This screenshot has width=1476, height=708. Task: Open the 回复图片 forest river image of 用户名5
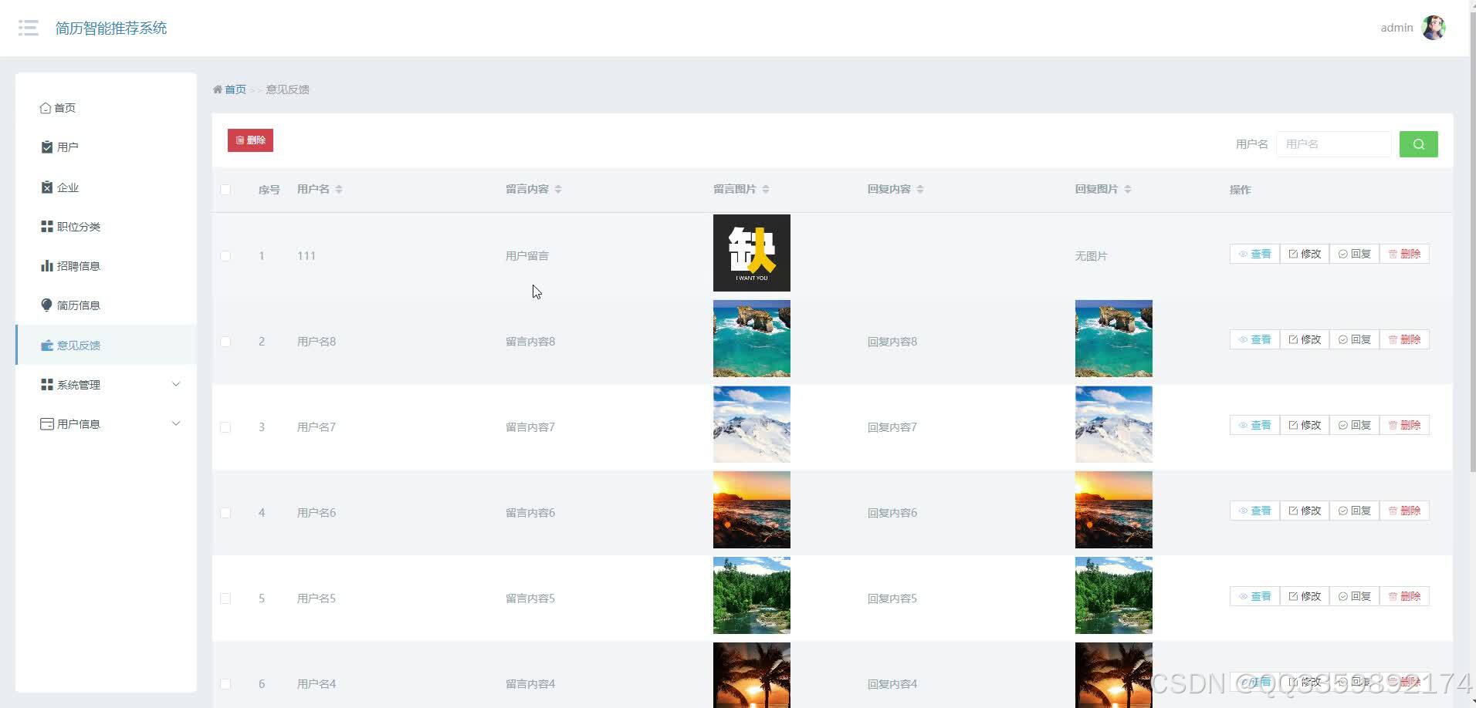(1114, 595)
